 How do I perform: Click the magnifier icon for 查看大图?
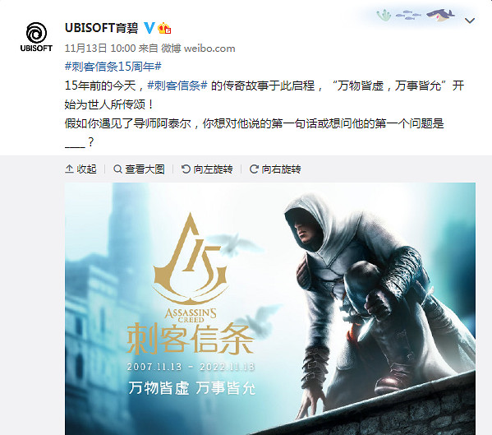[117, 169]
